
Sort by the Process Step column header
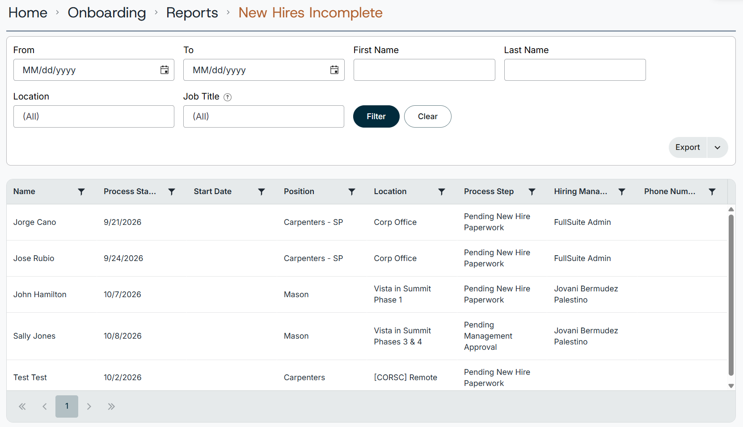tap(489, 191)
